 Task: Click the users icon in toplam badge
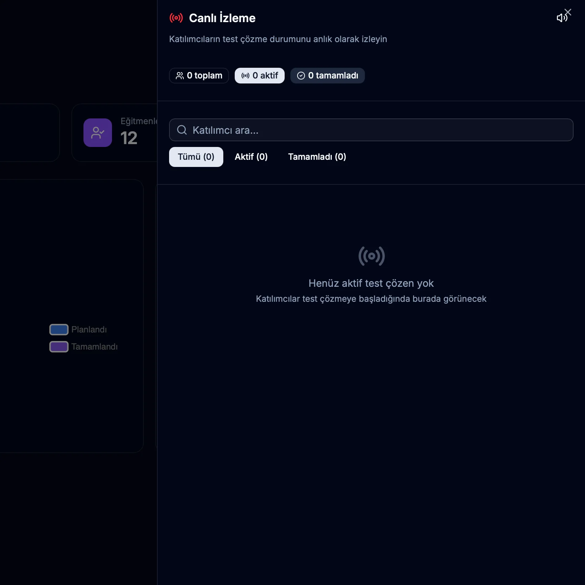(180, 76)
